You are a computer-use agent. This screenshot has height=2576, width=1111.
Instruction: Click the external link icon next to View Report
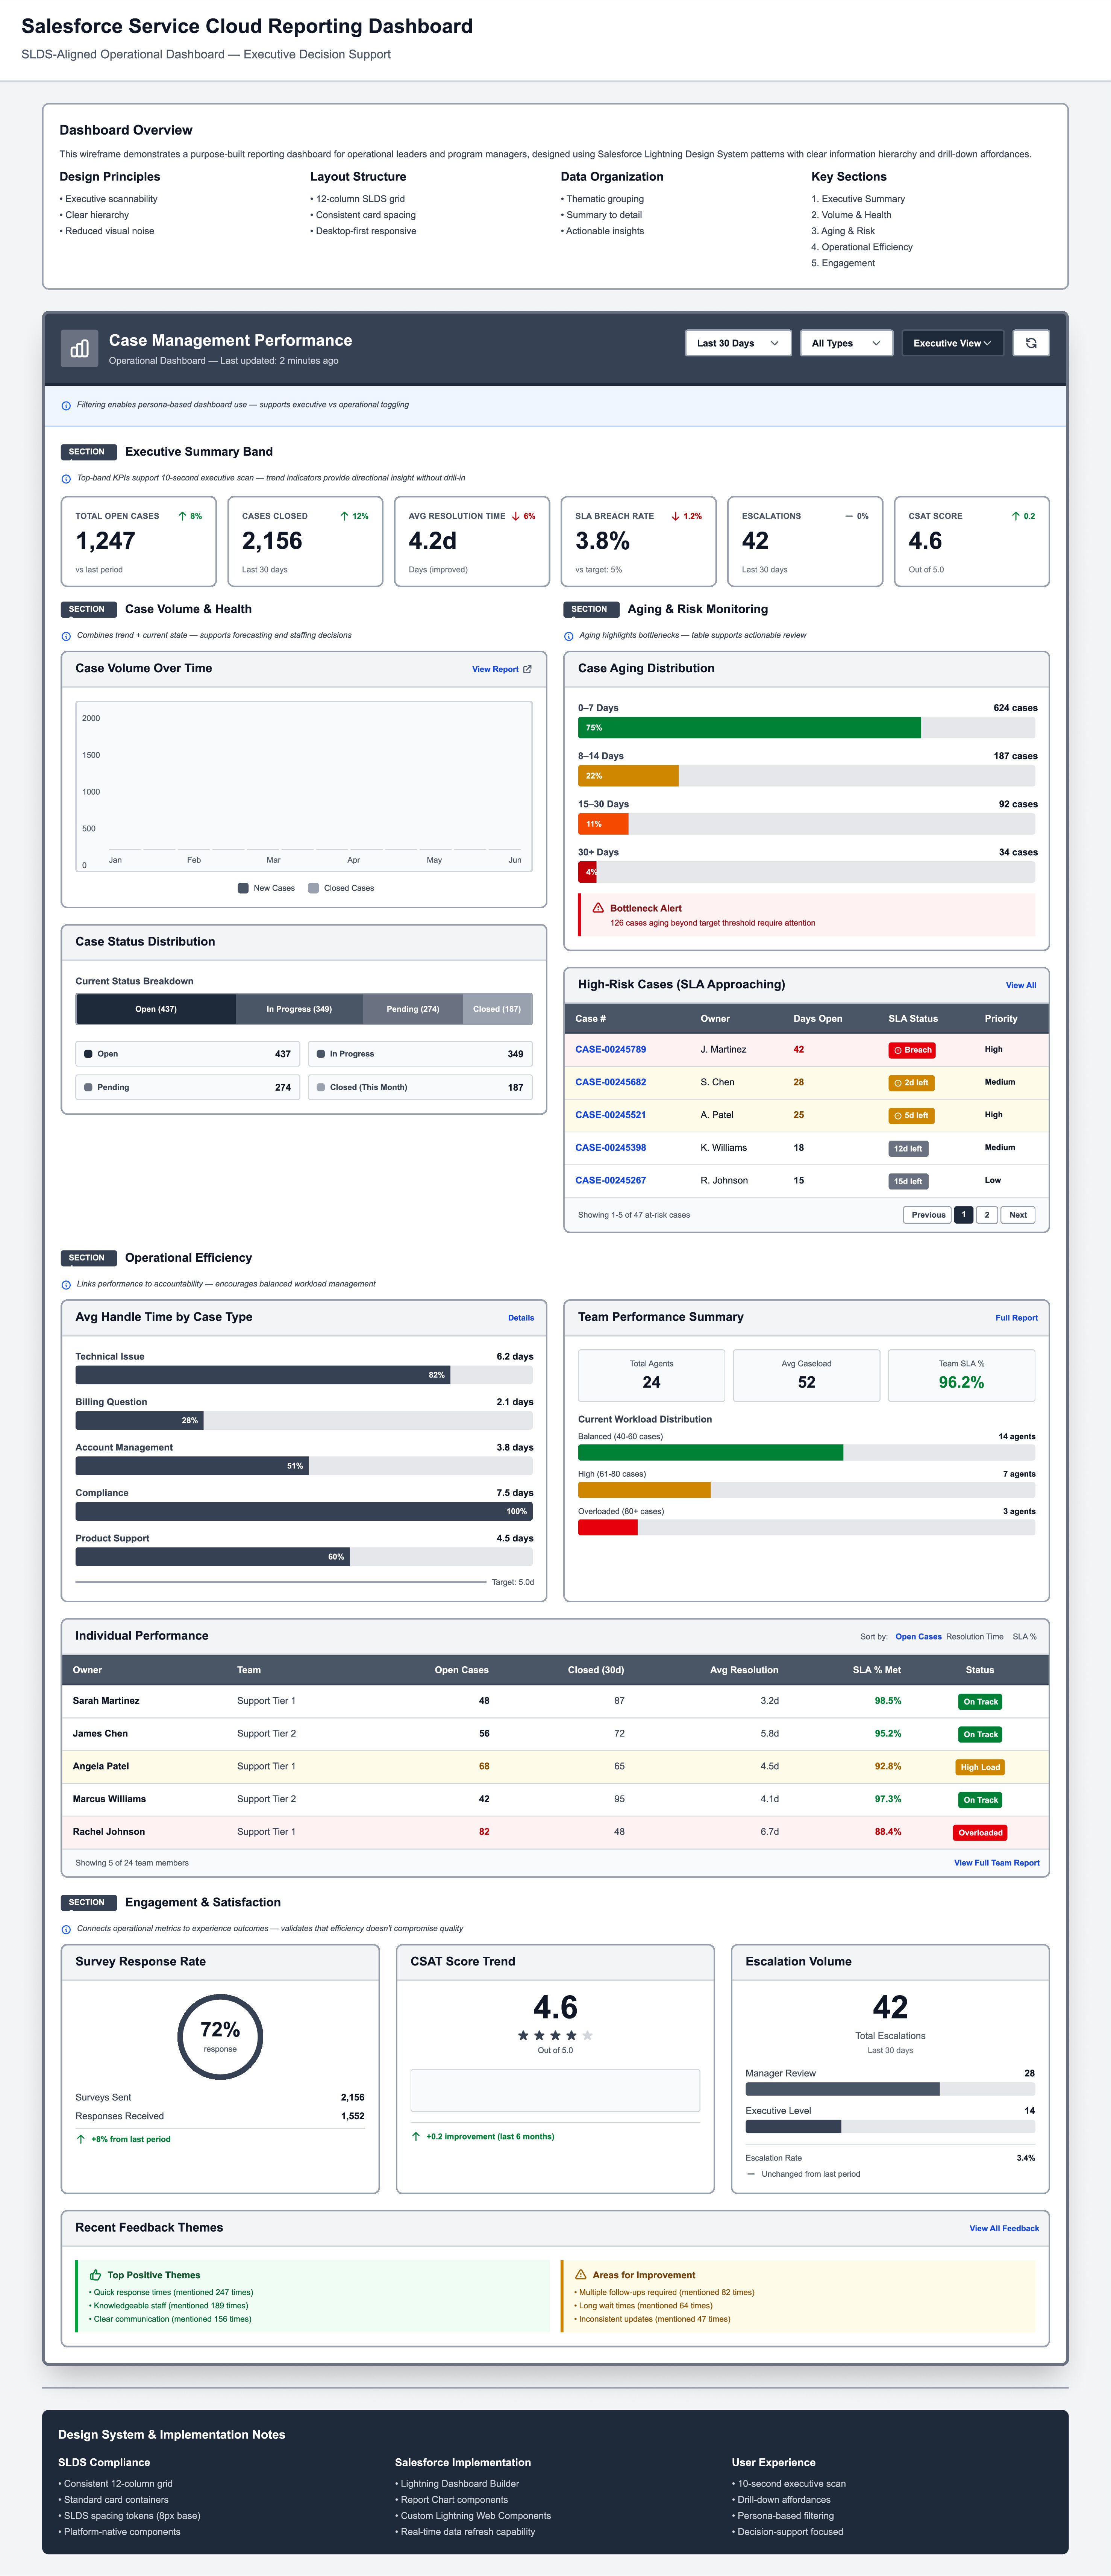point(528,669)
